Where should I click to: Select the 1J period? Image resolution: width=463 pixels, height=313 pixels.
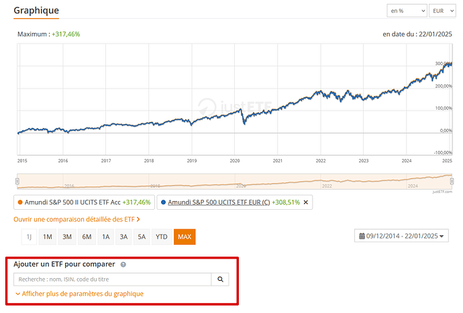pyautogui.click(x=29, y=237)
